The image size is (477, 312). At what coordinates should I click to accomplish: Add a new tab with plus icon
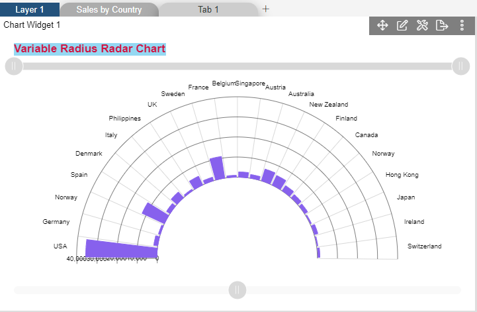coord(265,9)
